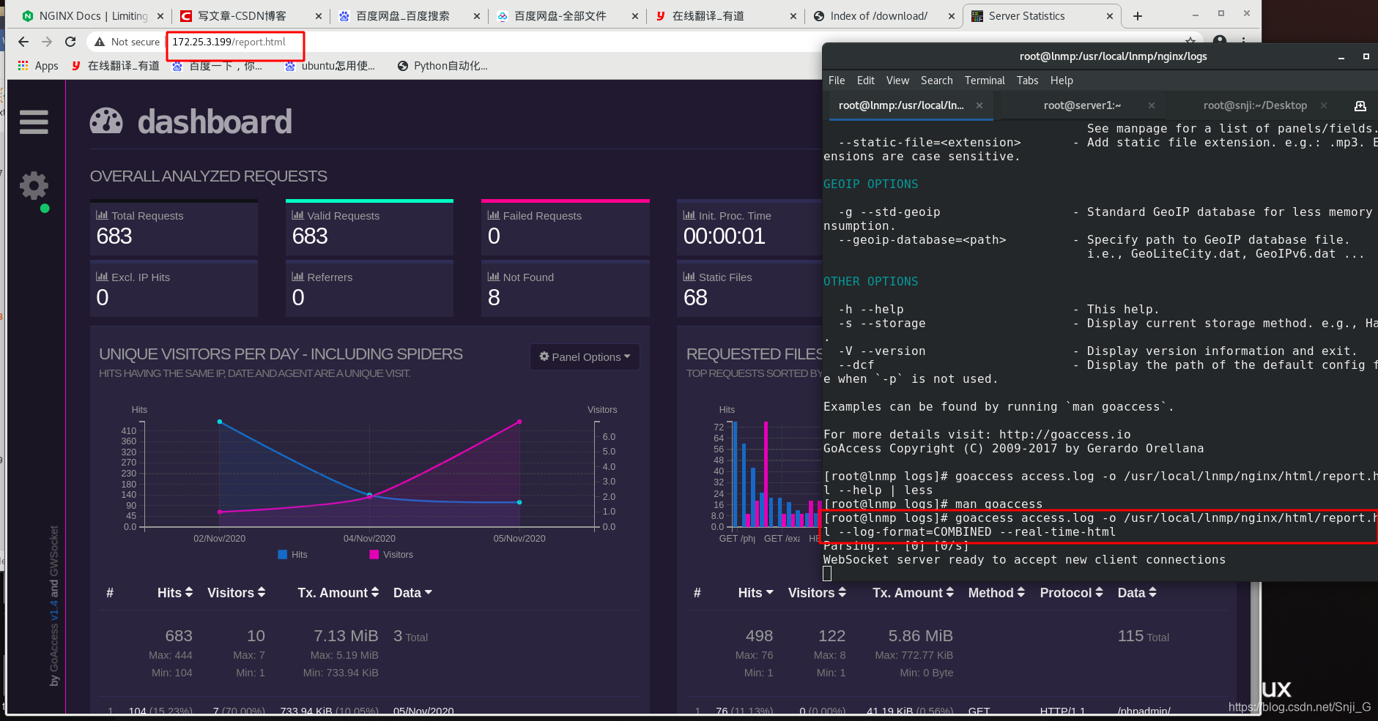Open the Python自动化 bookmark
This screenshot has height=721, width=1378.
coord(442,66)
